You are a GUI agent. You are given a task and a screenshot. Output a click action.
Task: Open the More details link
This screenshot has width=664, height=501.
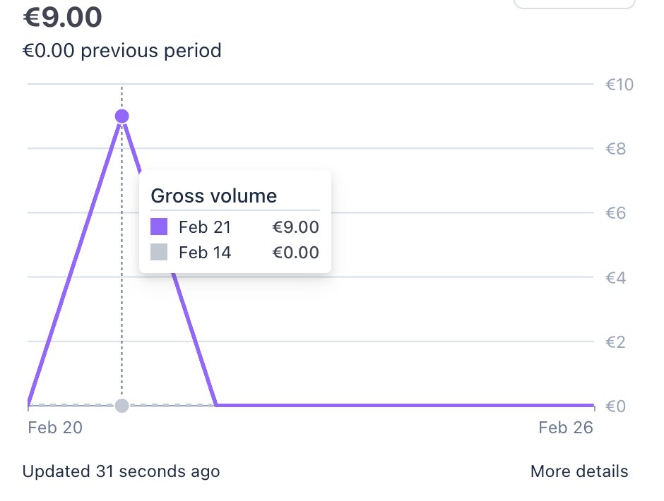[x=579, y=471]
